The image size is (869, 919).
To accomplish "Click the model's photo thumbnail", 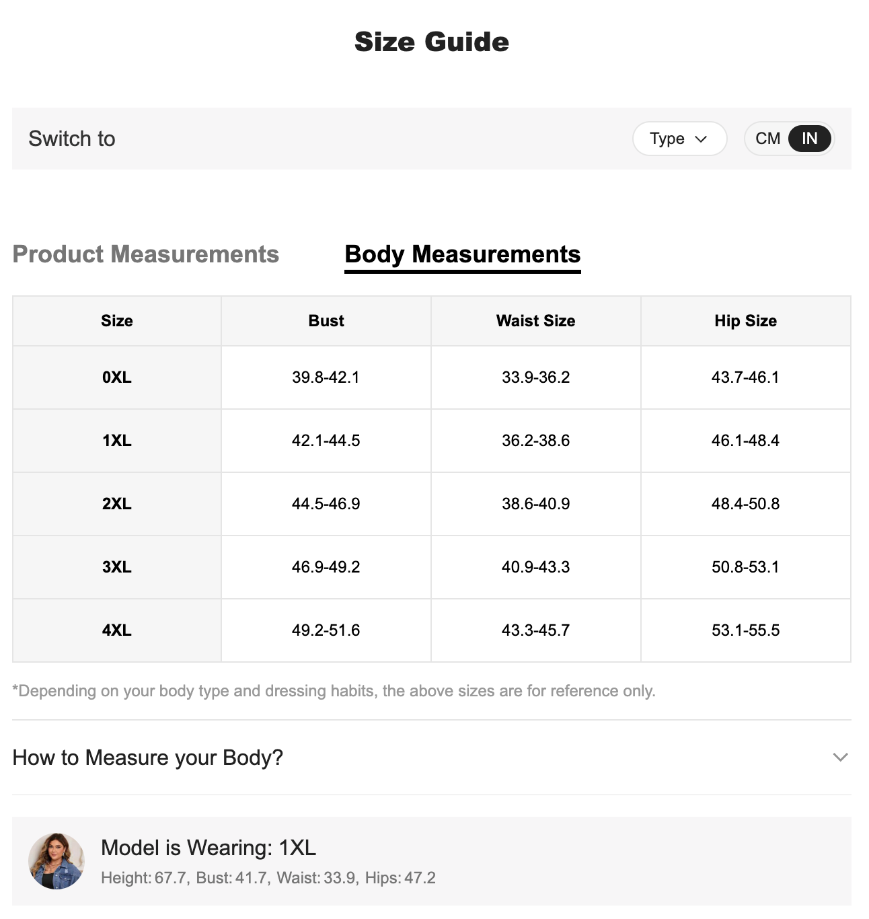I will point(56,860).
